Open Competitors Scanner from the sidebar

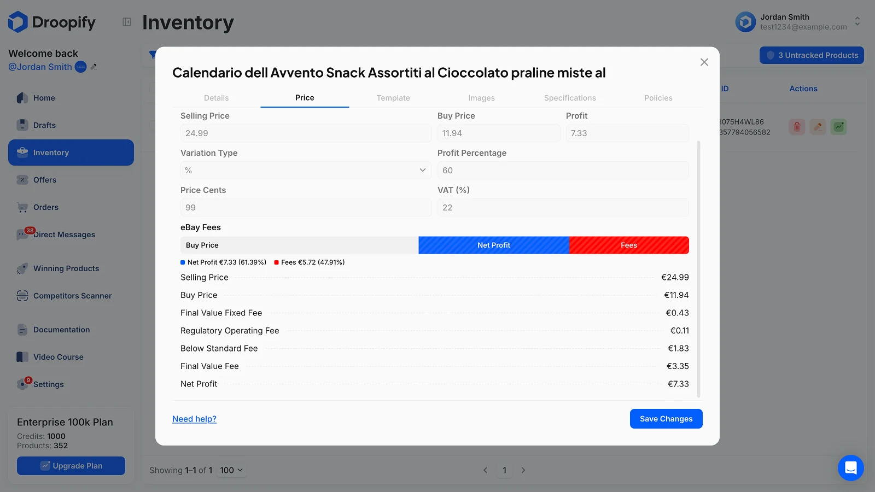pyautogui.click(x=72, y=296)
